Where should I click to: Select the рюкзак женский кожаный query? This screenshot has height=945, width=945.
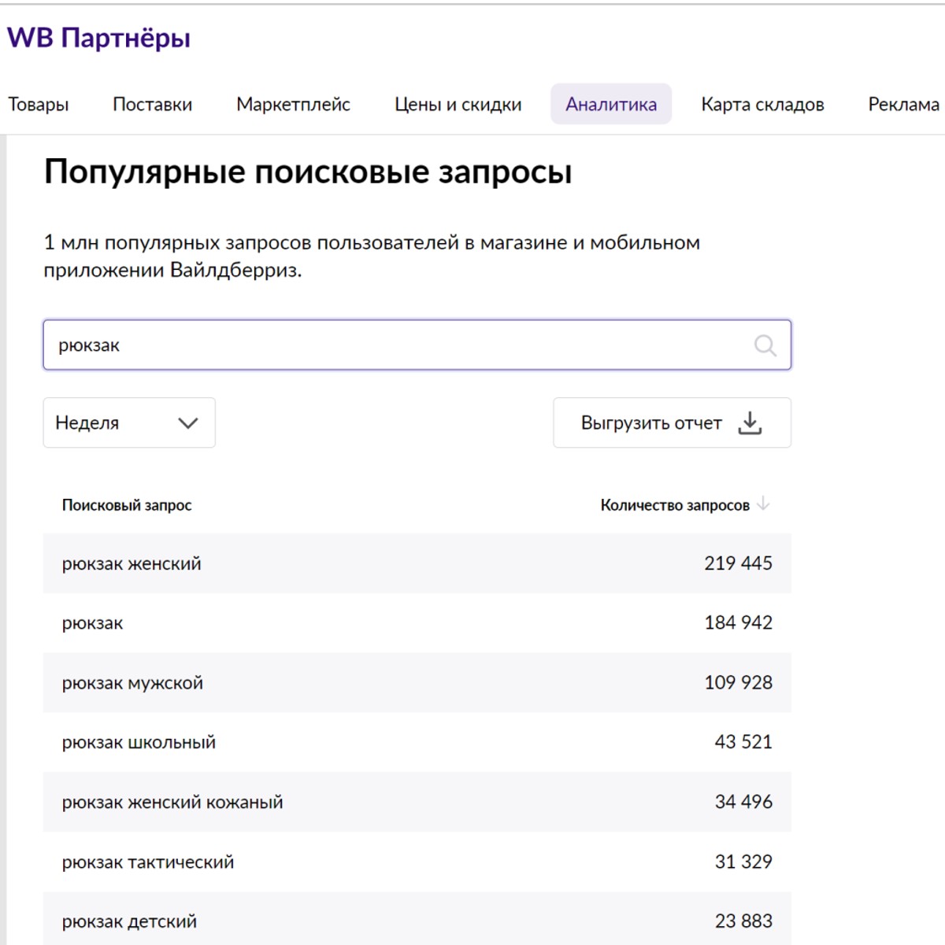click(x=417, y=802)
